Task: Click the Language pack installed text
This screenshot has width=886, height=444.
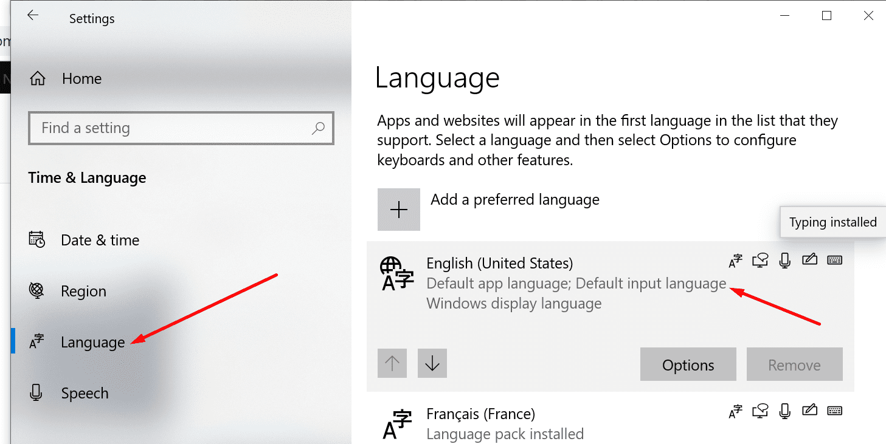Action: [x=505, y=434]
